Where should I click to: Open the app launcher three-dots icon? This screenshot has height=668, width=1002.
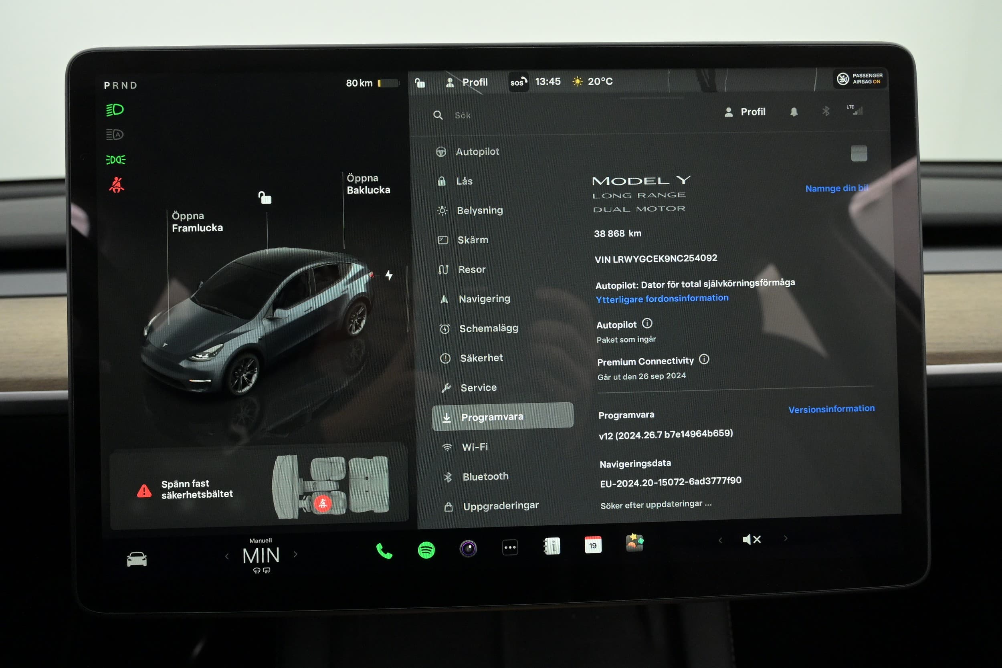[x=510, y=547]
